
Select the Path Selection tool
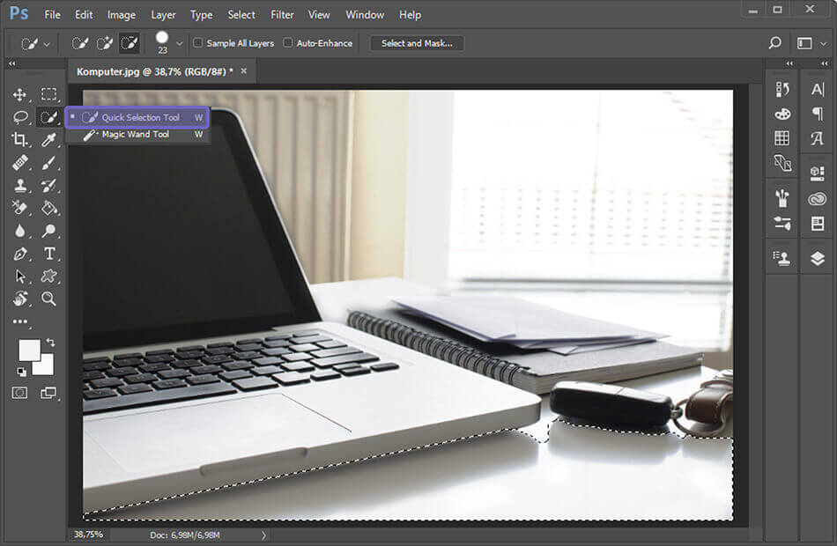pos(19,276)
